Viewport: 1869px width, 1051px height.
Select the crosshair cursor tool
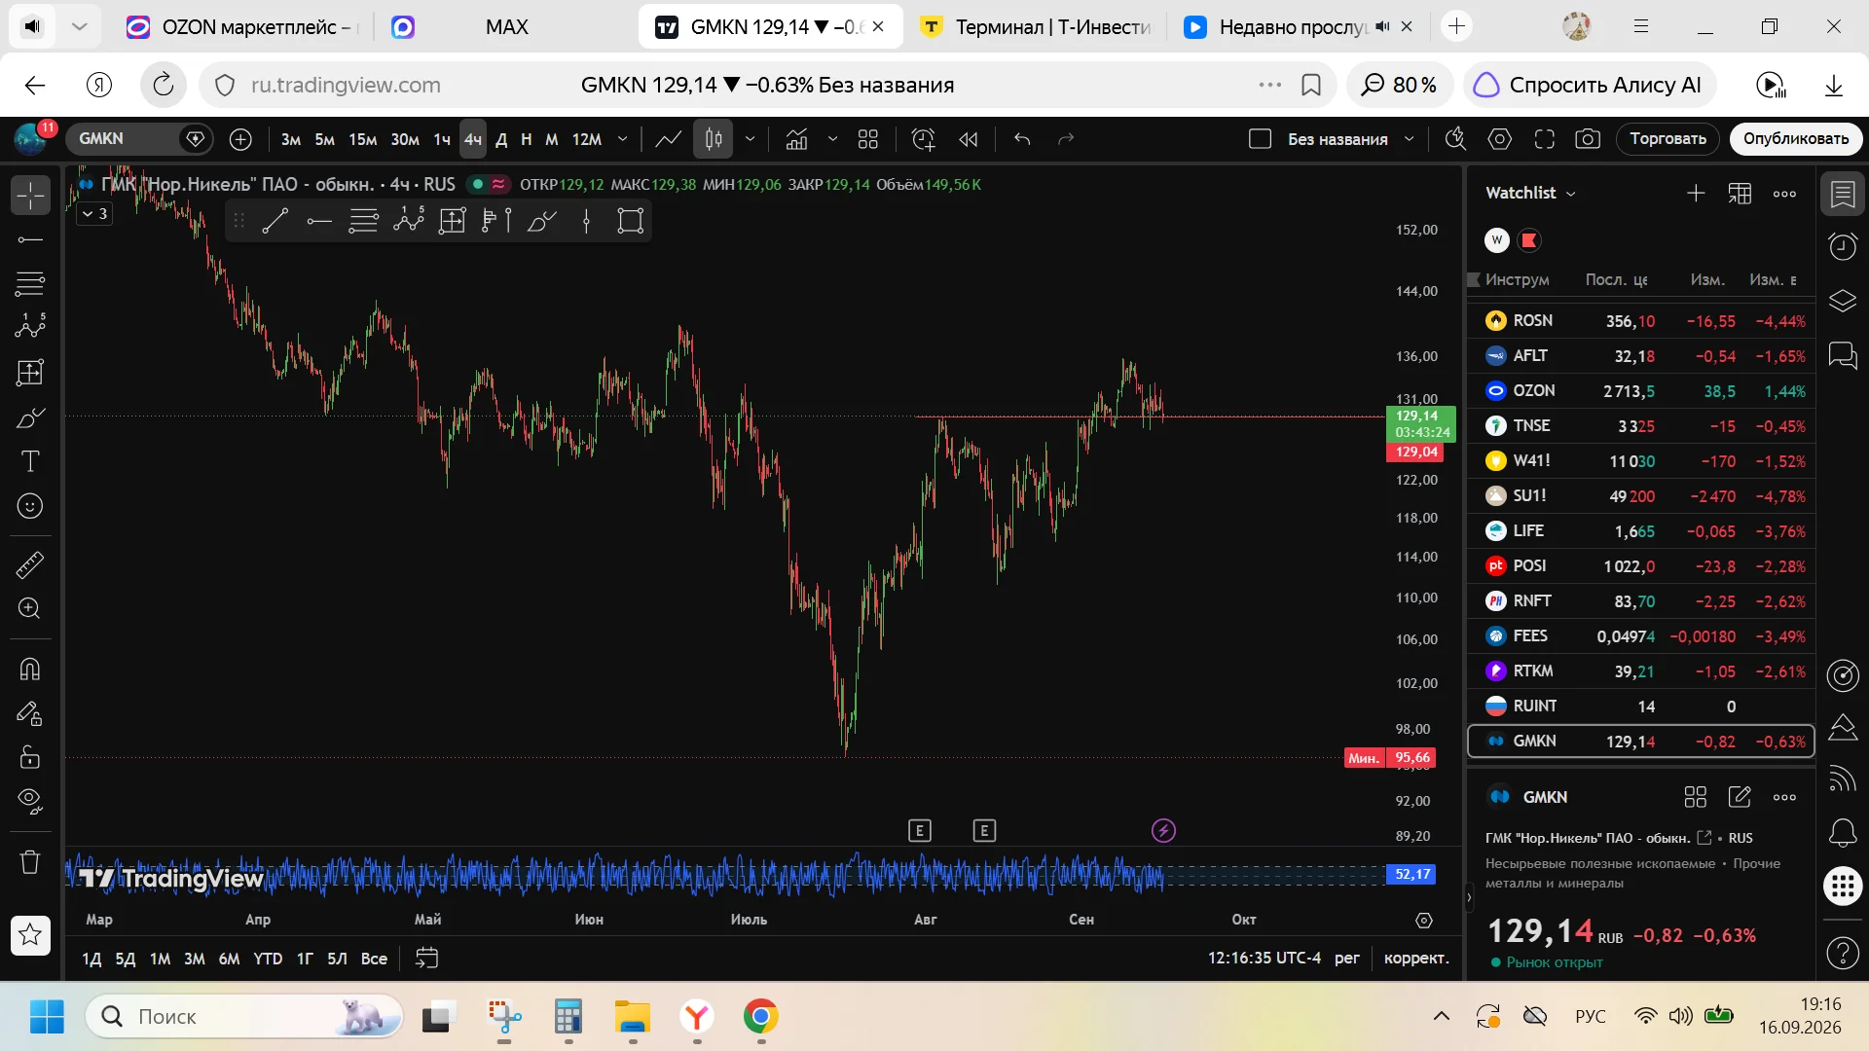tap(30, 195)
